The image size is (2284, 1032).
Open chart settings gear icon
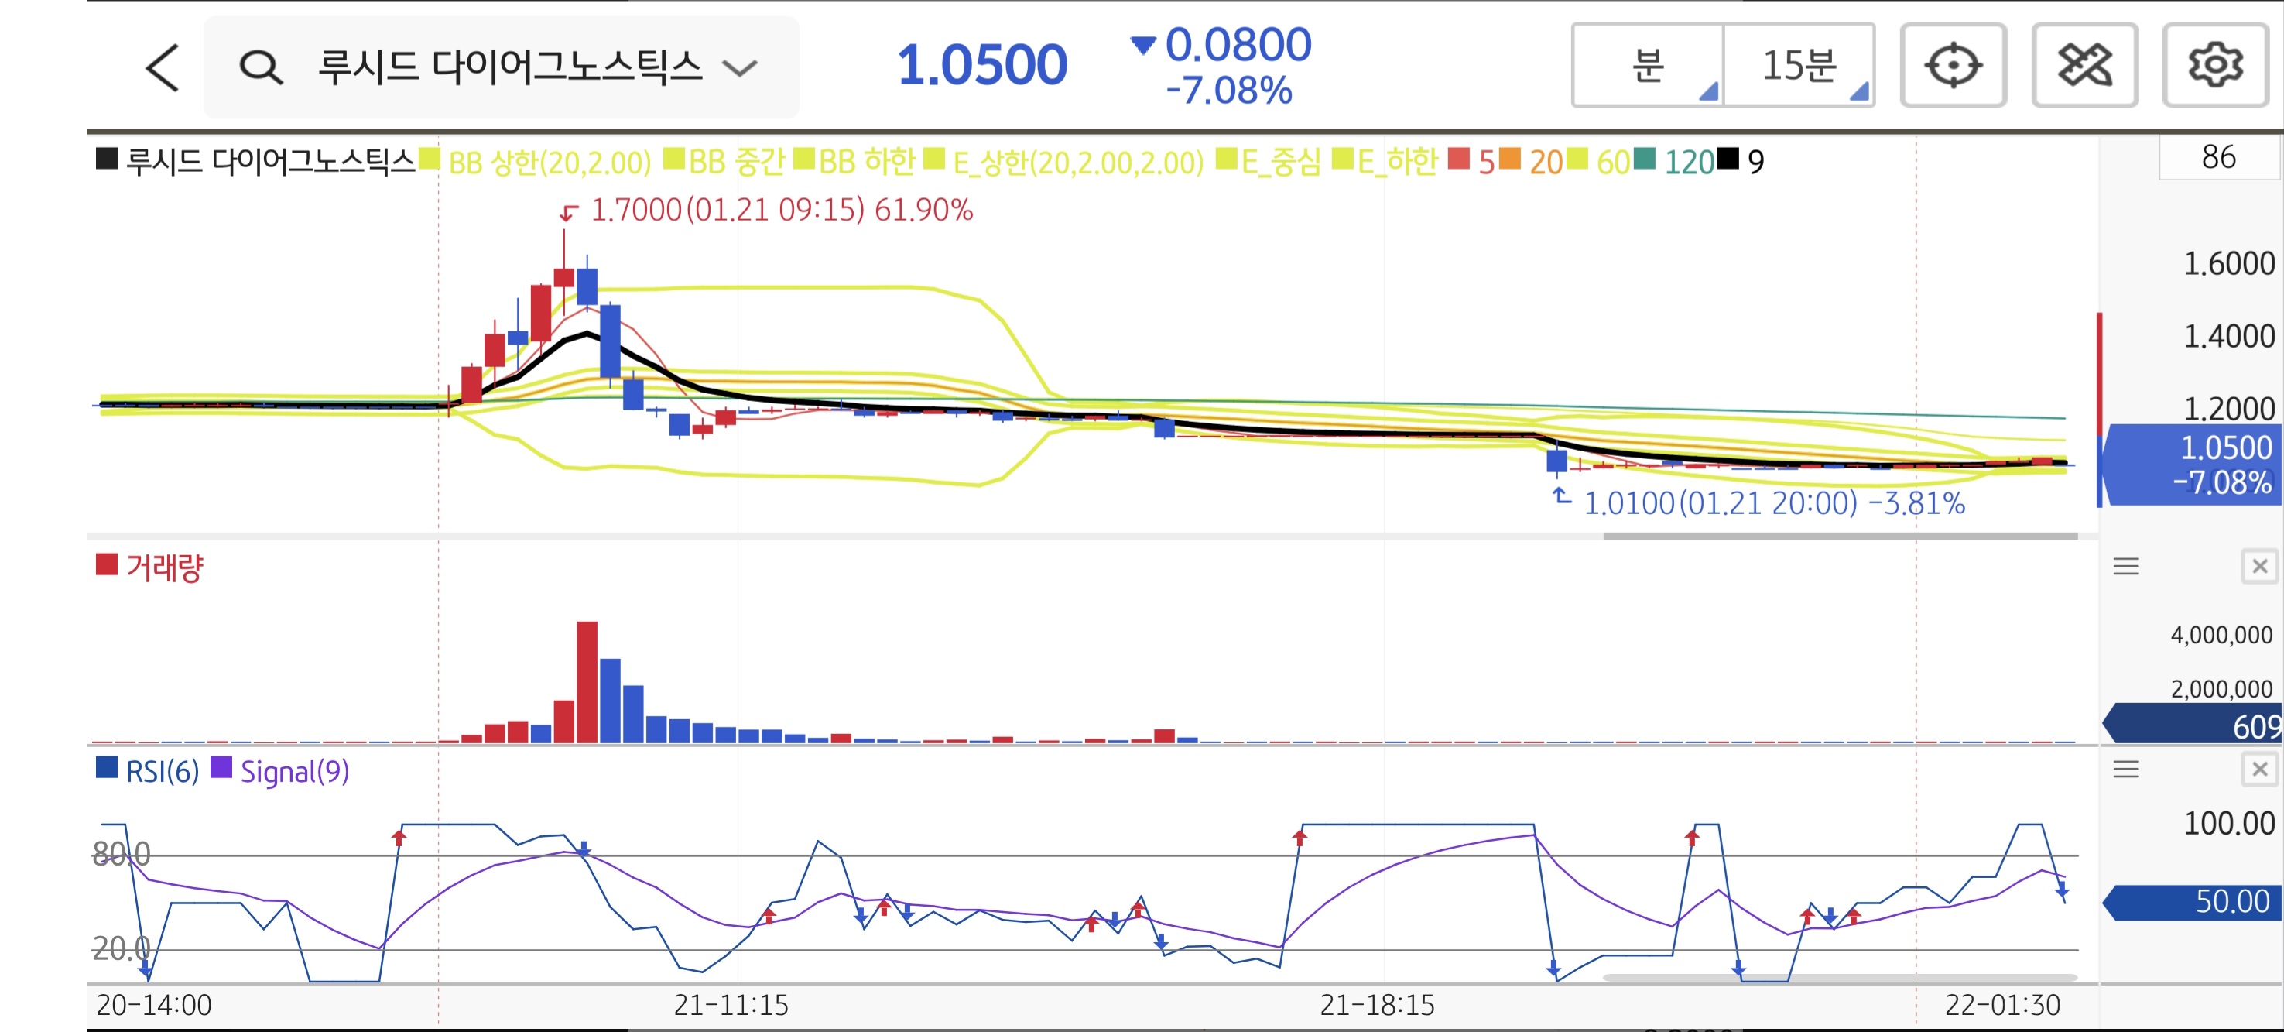(2215, 66)
